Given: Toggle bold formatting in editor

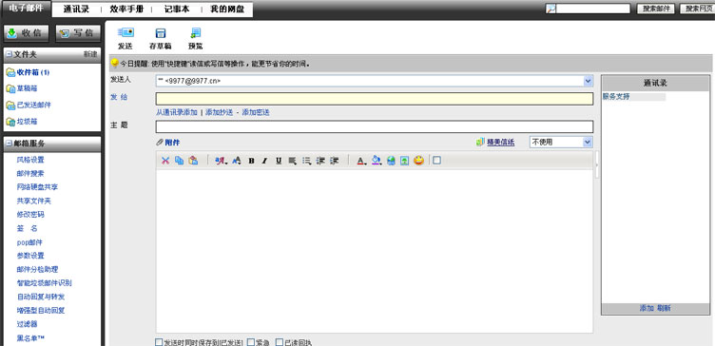Looking at the screenshot, I should pos(251,161).
